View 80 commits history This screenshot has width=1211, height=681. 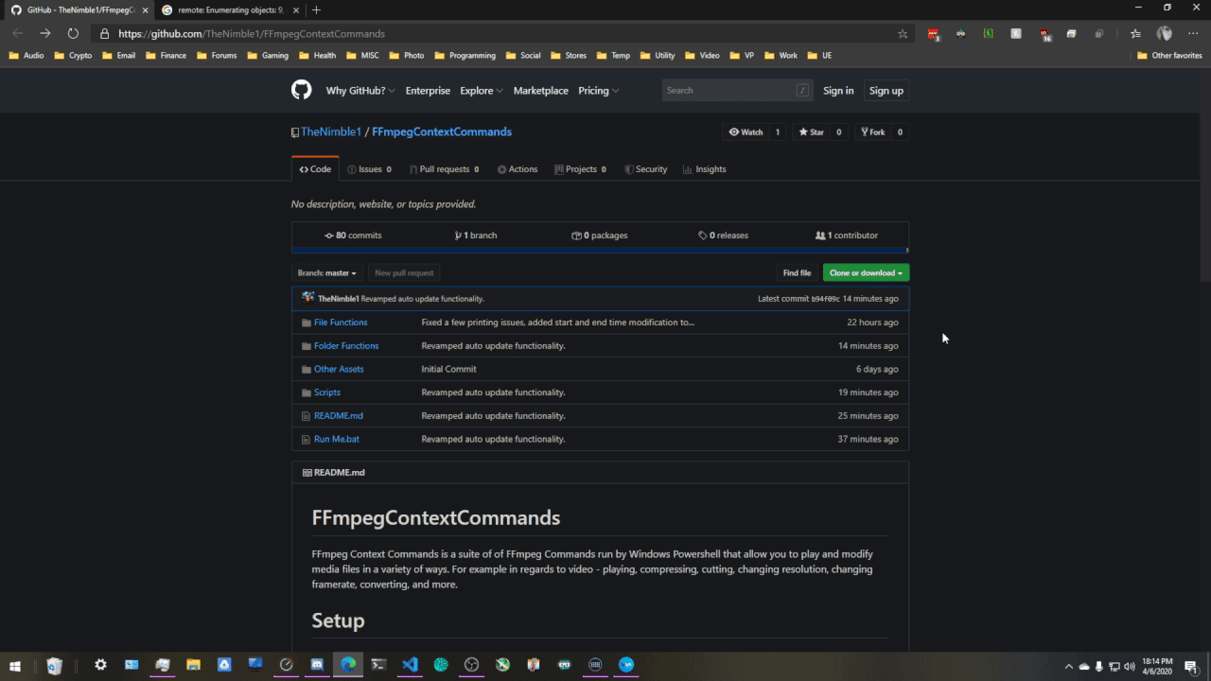(353, 236)
